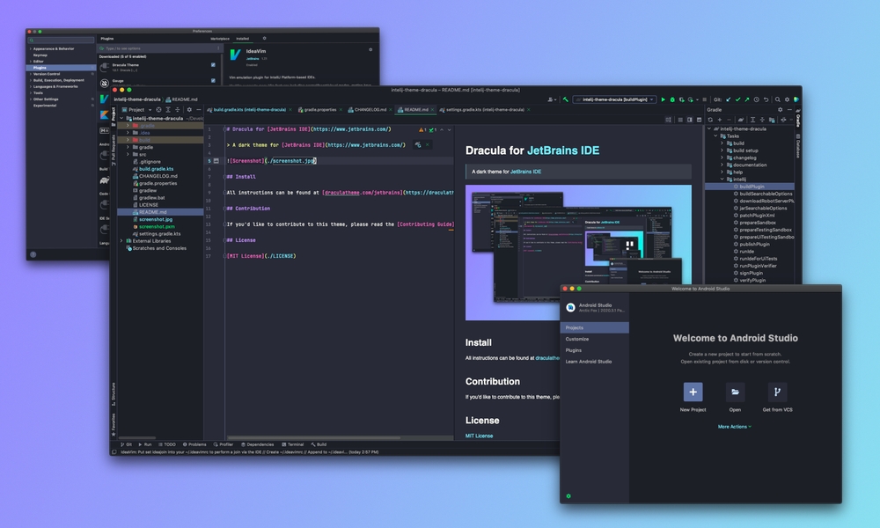The width and height of the screenshot is (880, 528).
Task: Click plugin search field 'Type / to see options'
Action: tap(159, 48)
